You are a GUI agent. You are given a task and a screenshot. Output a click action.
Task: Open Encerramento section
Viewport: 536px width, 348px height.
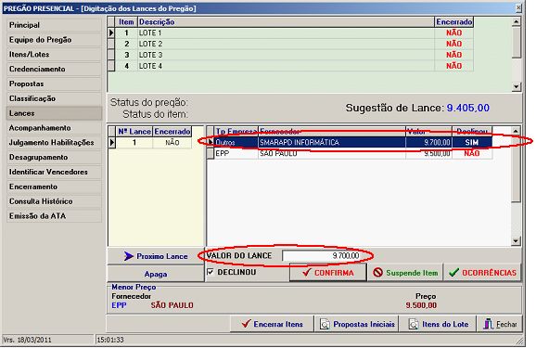(54, 187)
